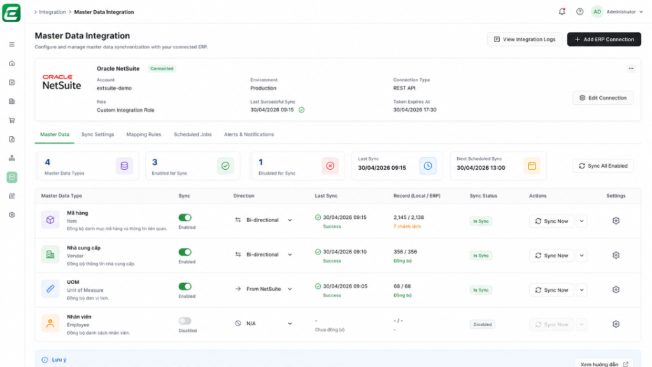Click the Nhân viên person icon
Screen dimensions: 652x367
(50, 323)
